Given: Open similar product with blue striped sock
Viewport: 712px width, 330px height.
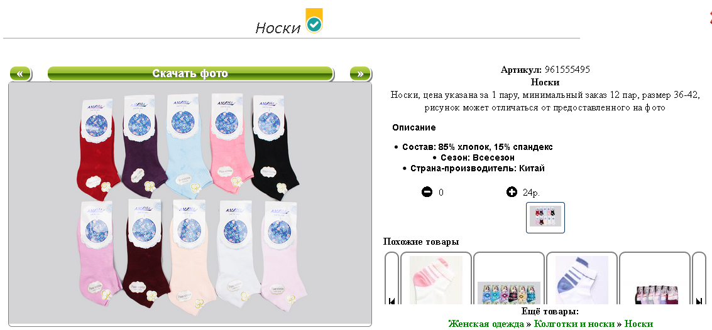Looking at the screenshot, I should [x=582, y=280].
